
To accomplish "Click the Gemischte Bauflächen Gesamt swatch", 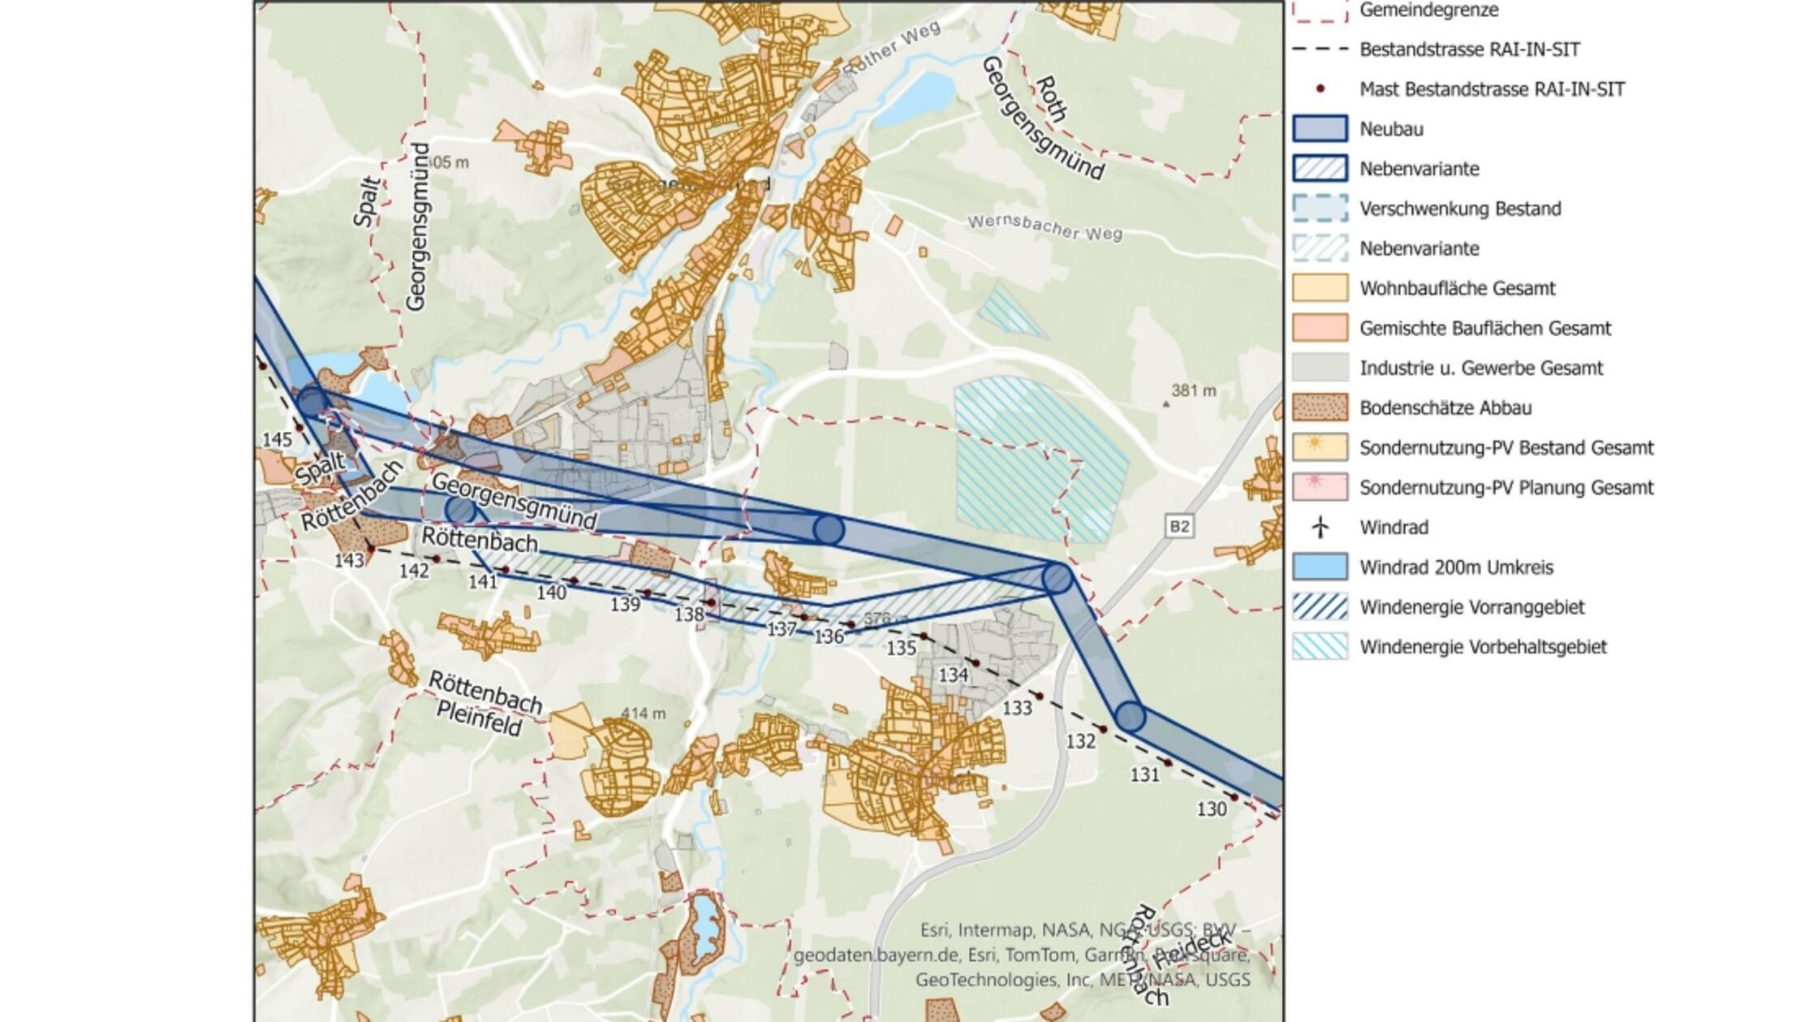I will pyautogui.click(x=1320, y=328).
